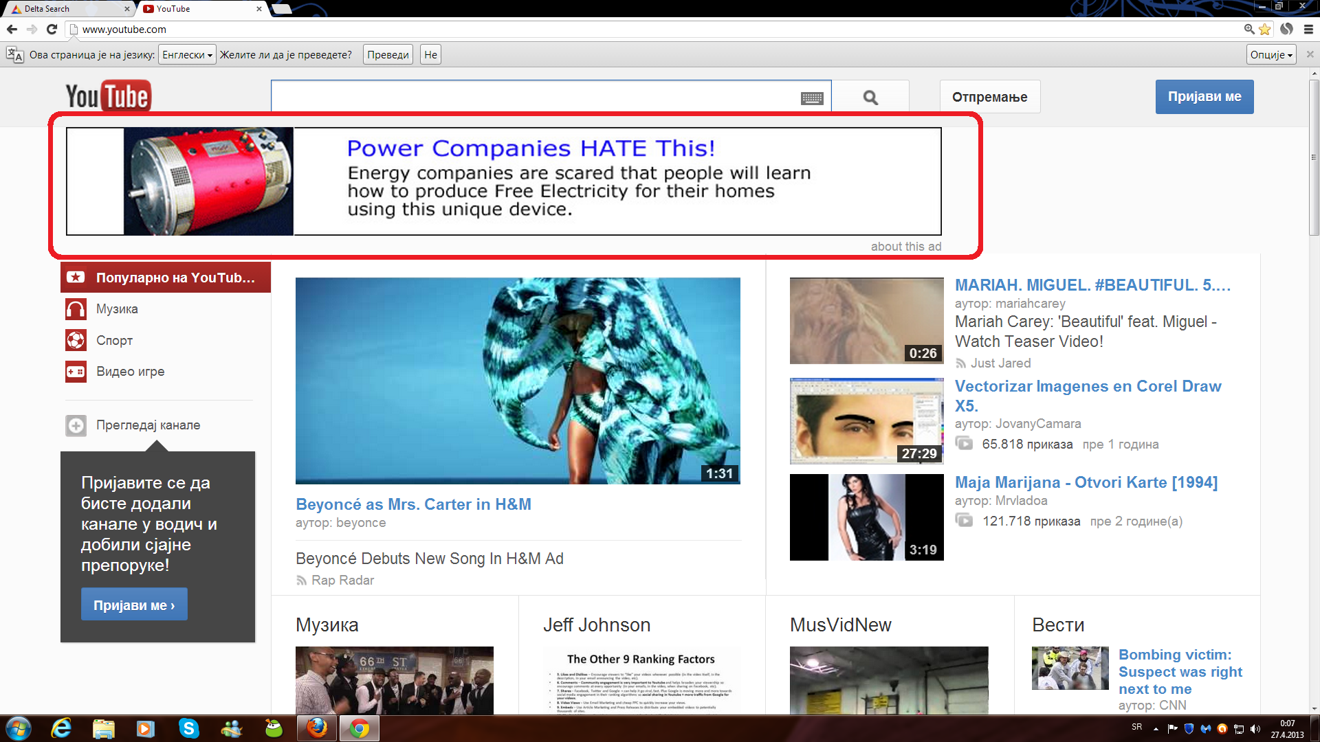Bookmark page with the star icon
Viewport: 1320px width, 742px height.
(x=1265, y=29)
